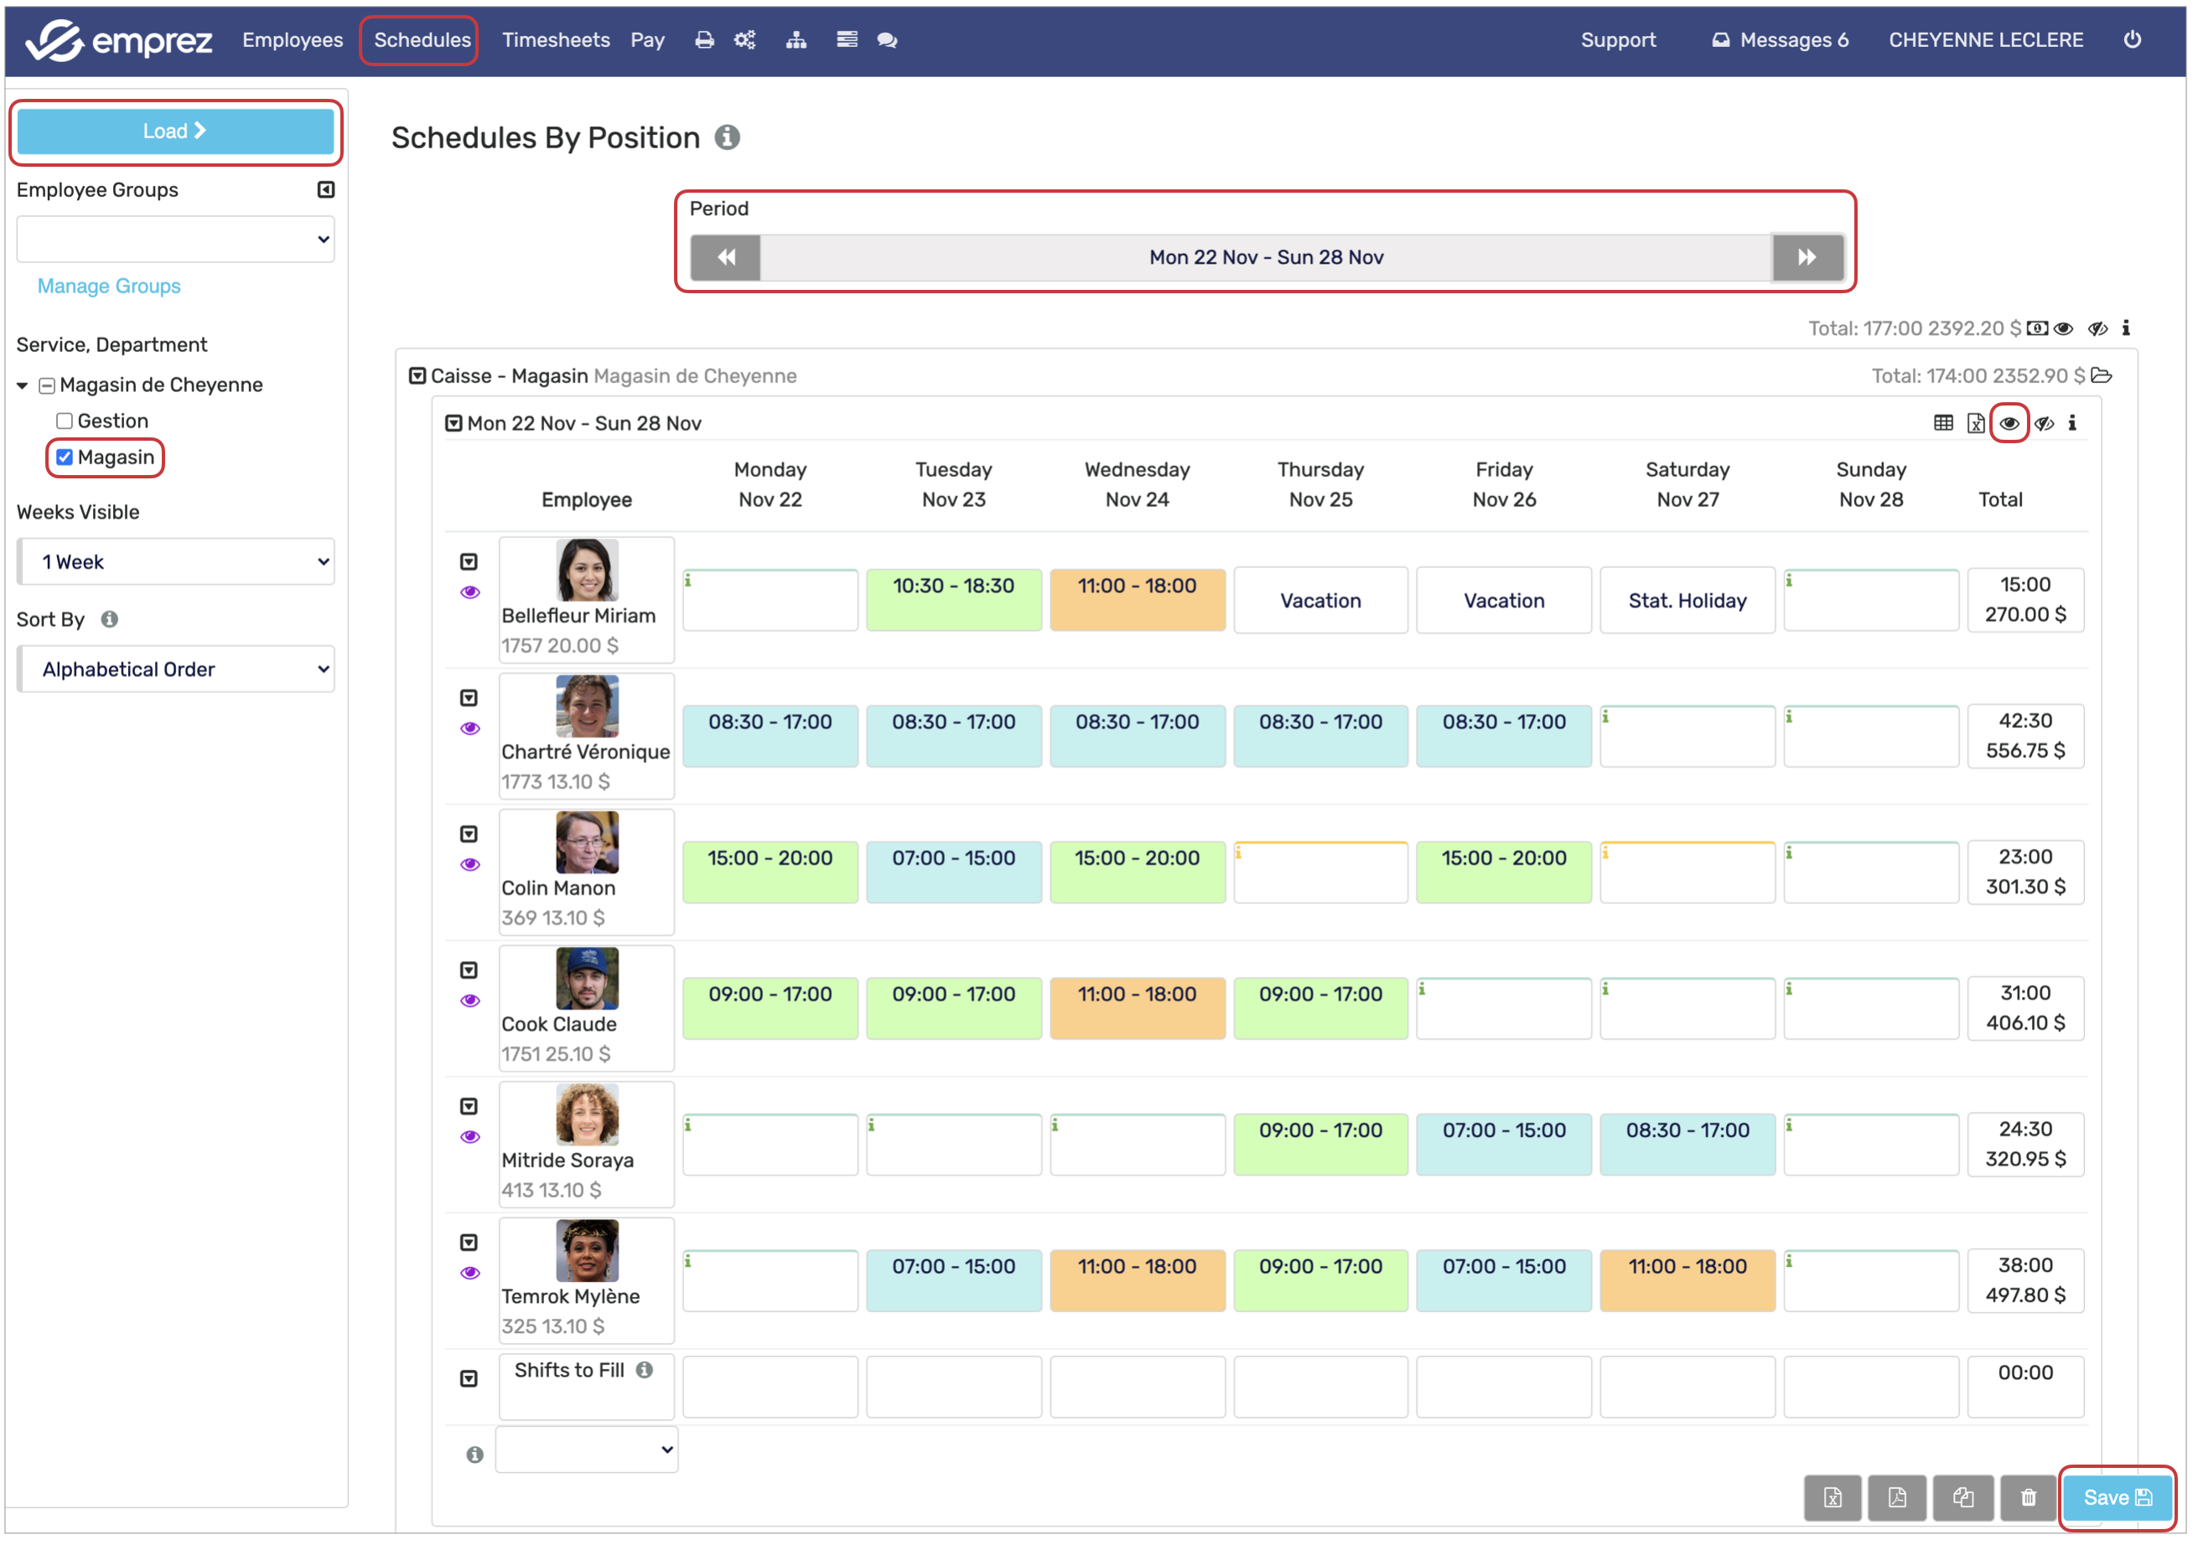Click the table grid icon in week header
Viewport: 2198px width, 1545px height.
pyautogui.click(x=1942, y=423)
